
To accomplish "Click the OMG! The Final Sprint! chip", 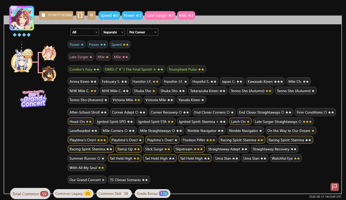I will coord(134,69).
